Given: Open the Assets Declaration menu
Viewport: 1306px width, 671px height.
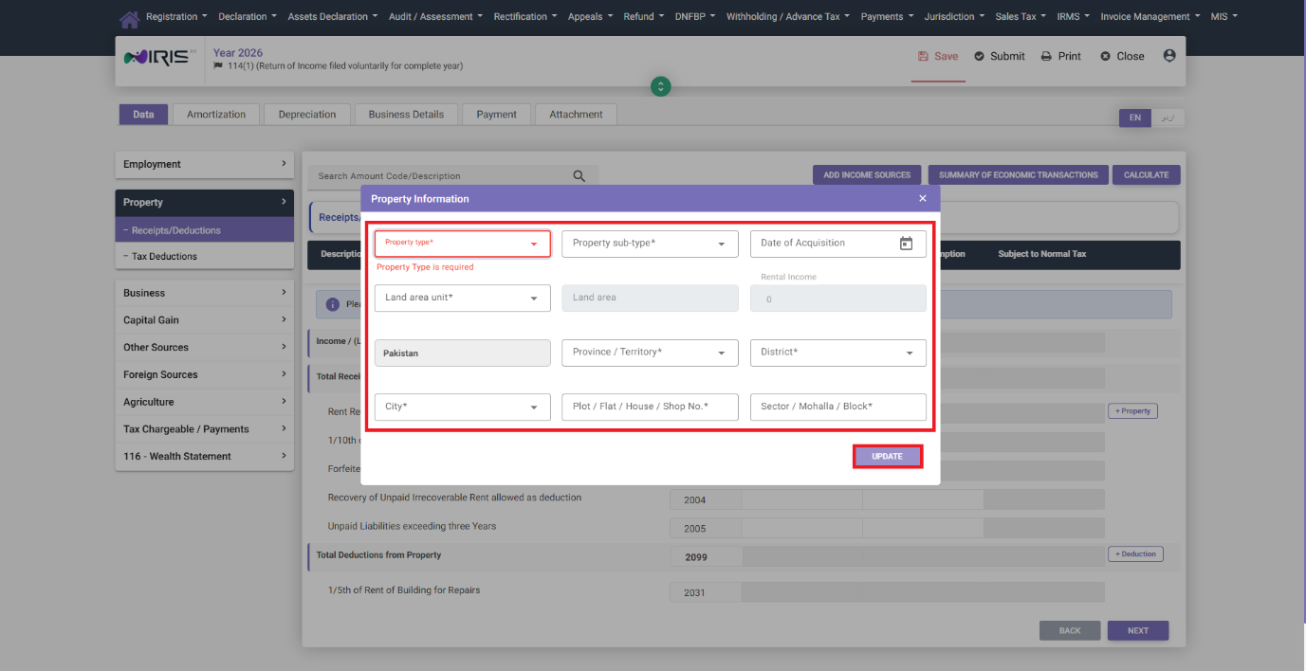Looking at the screenshot, I should 332,17.
